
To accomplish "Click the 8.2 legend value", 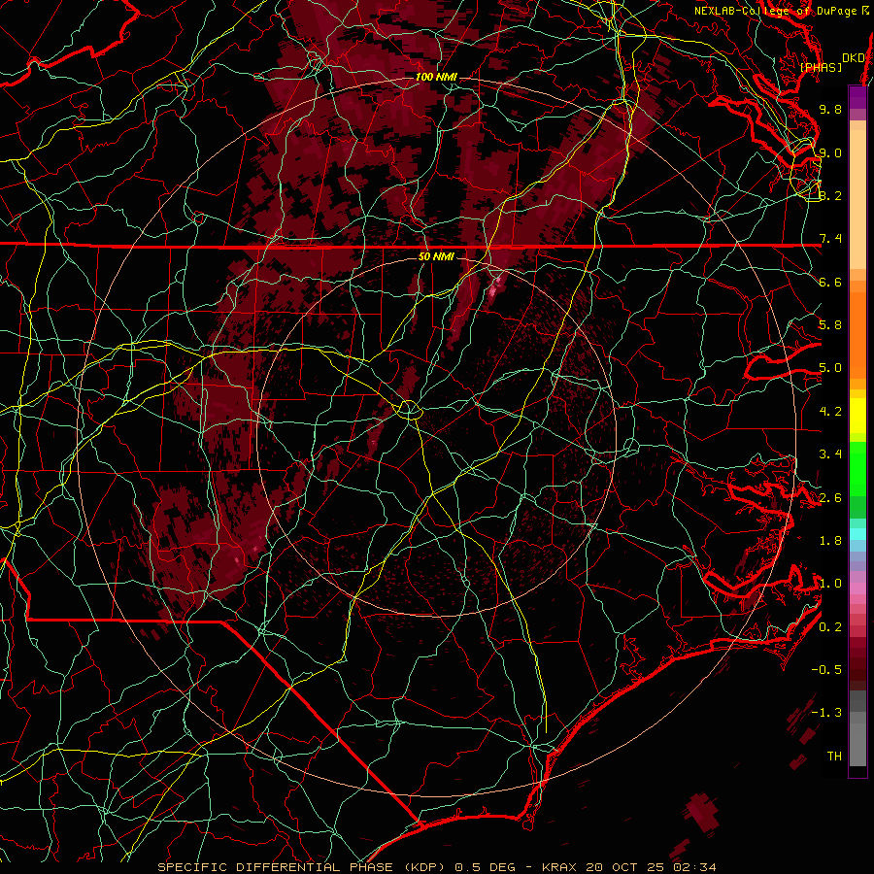I will pos(830,195).
